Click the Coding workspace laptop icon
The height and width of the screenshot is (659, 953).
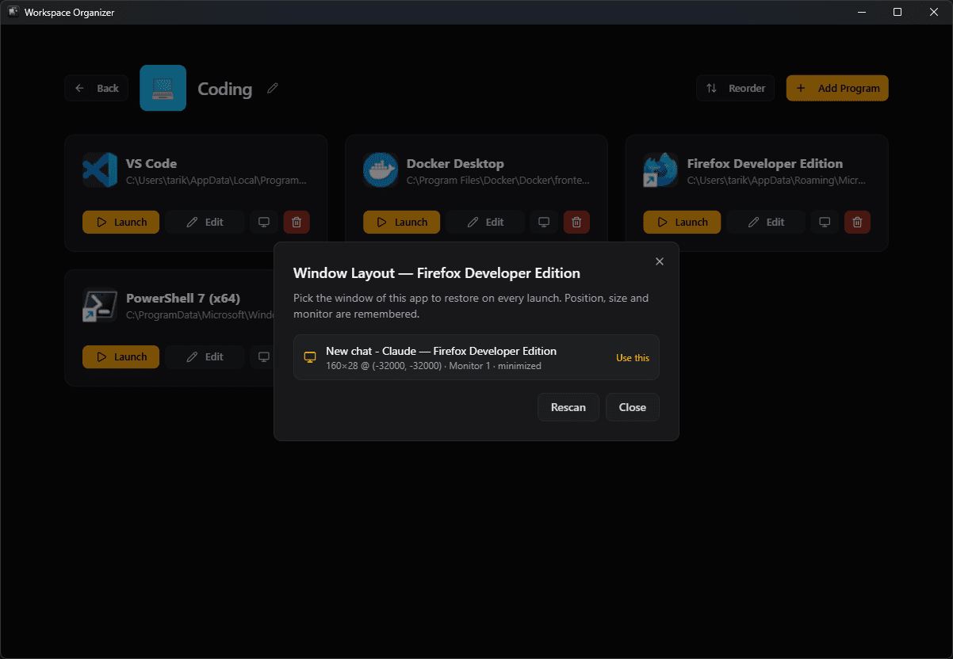[x=163, y=88]
